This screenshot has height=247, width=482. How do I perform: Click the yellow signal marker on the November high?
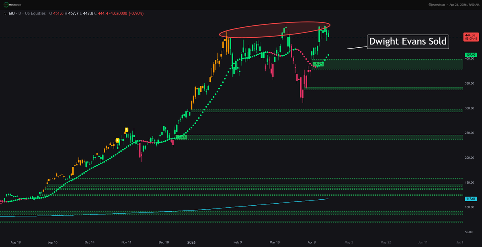coord(126,130)
